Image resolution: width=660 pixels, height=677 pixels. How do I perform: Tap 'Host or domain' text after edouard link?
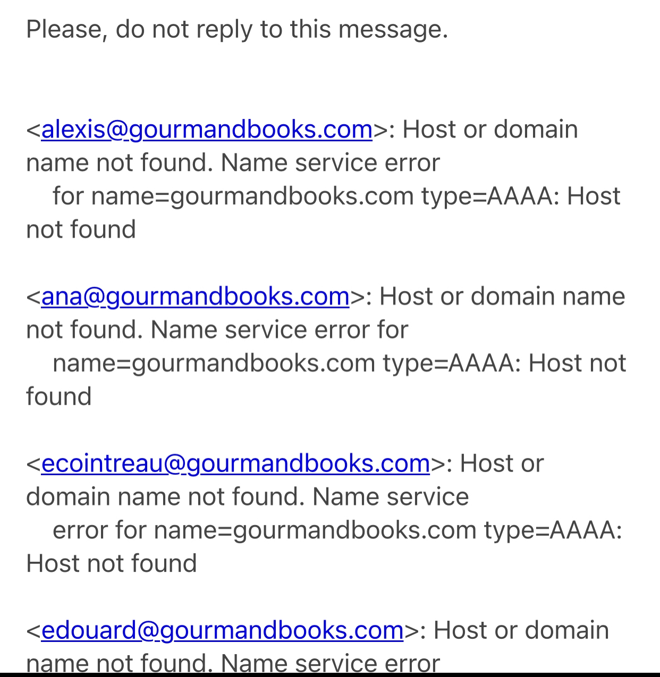pos(521,630)
